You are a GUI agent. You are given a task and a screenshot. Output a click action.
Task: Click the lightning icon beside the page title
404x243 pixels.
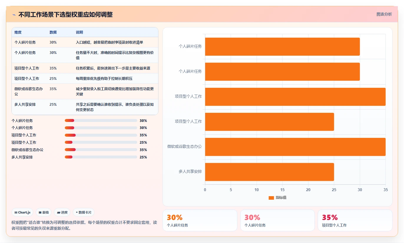(x=14, y=15)
